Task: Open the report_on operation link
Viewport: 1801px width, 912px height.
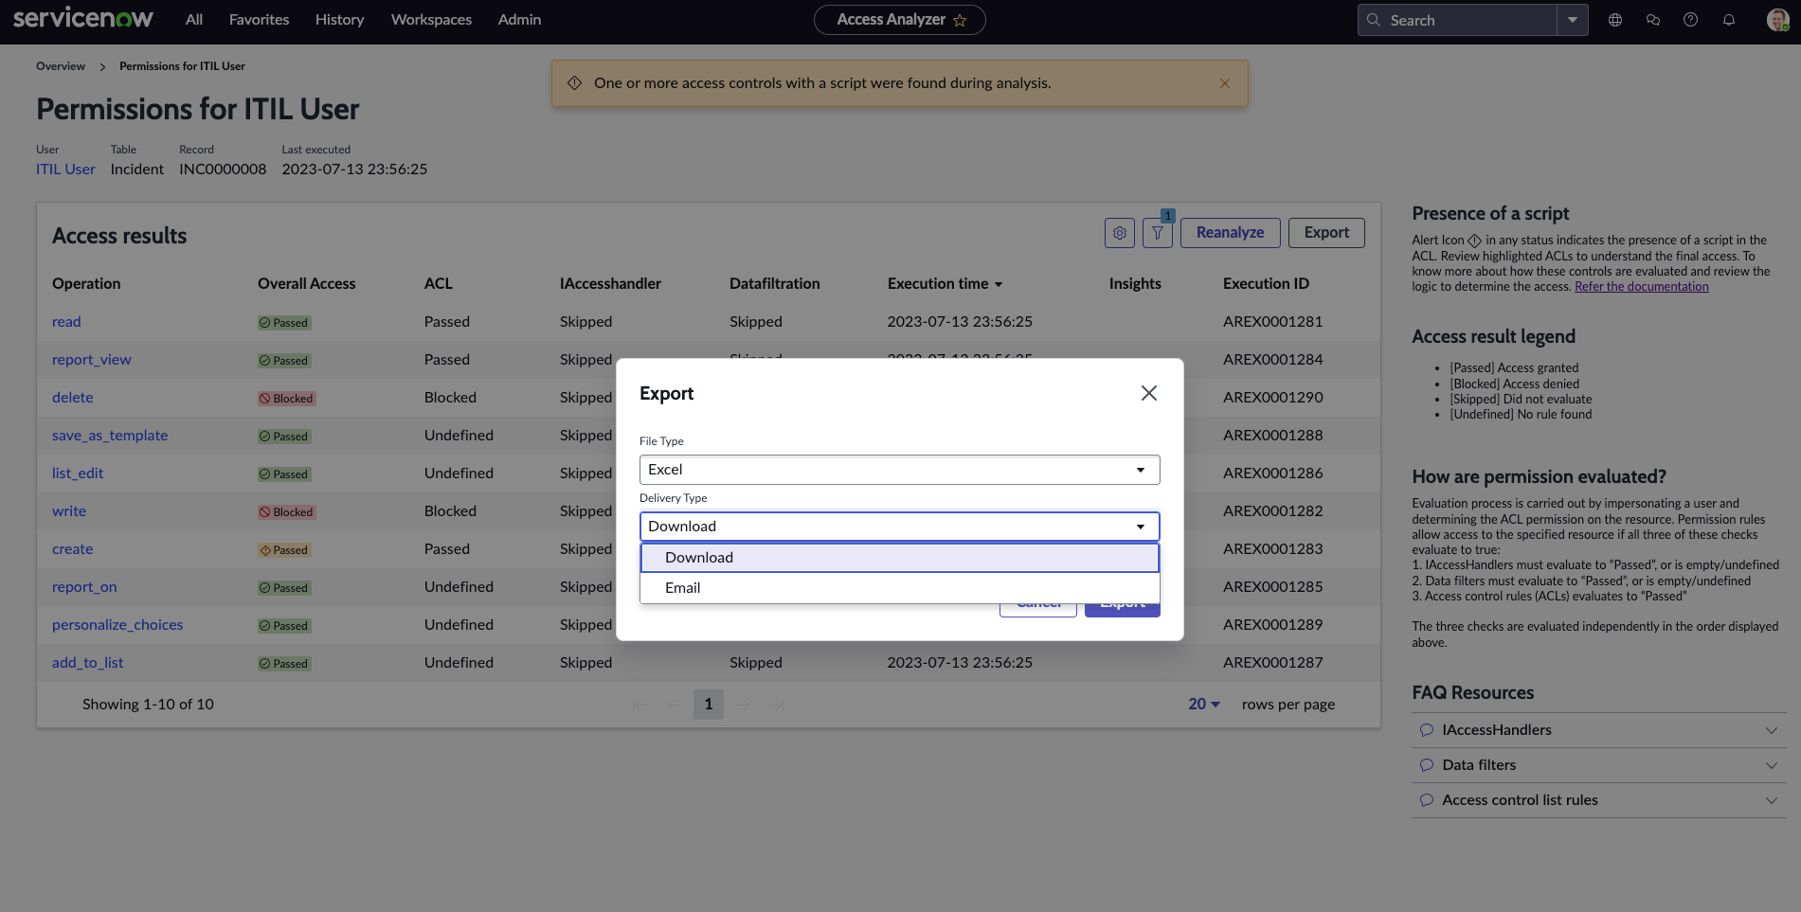Action: click(84, 587)
